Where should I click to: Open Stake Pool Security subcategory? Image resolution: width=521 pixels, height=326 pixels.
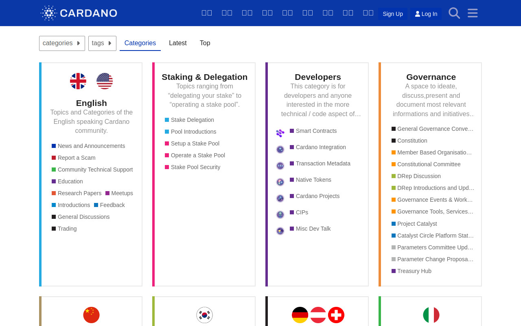click(x=193, y=167)
